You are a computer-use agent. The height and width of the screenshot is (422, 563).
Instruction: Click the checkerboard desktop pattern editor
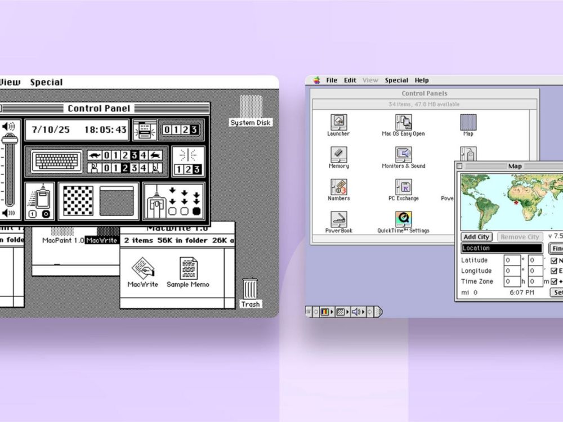point(78,201)
